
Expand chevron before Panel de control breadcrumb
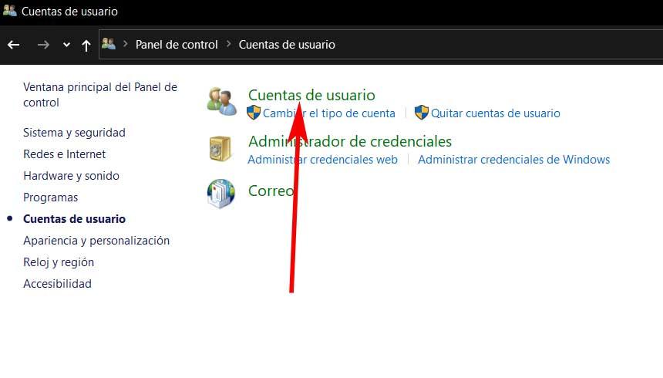125,44
